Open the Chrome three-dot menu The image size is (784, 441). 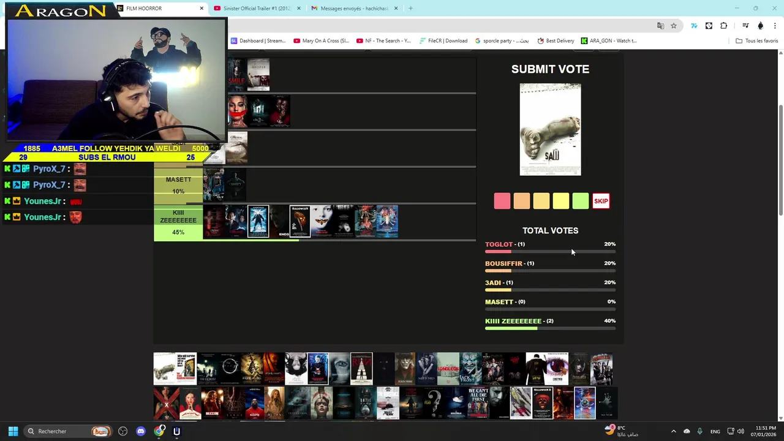pos(775,26)
